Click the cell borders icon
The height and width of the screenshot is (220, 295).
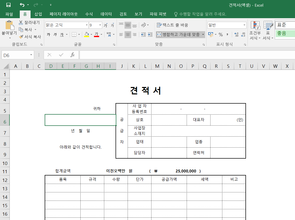(x=74, y=35)
